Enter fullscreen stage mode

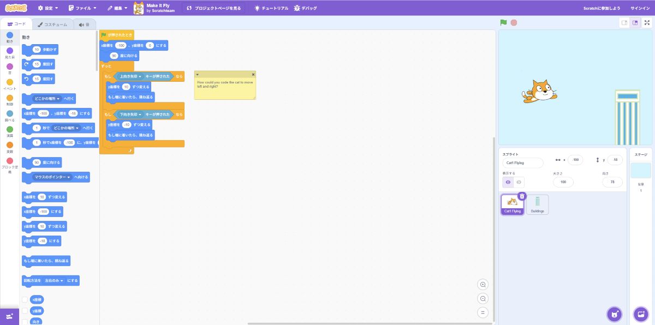click(x=647, y=23)
